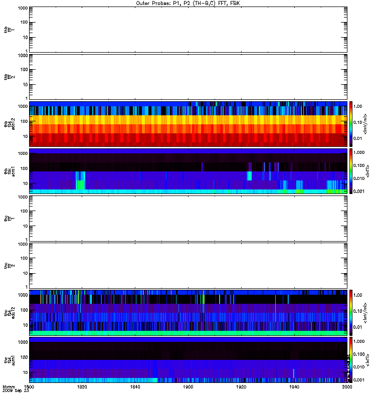This screenshot has height=401, width=376.
Task: Click the '10' y-axis tick of thc fbk scm1
Action: [26, 372]
